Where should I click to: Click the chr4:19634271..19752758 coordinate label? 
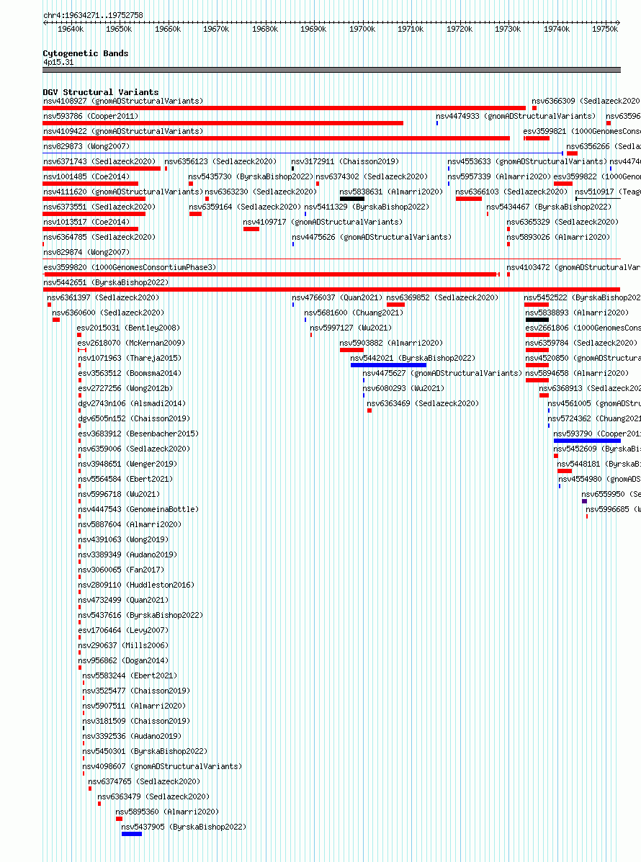(93, 15)
